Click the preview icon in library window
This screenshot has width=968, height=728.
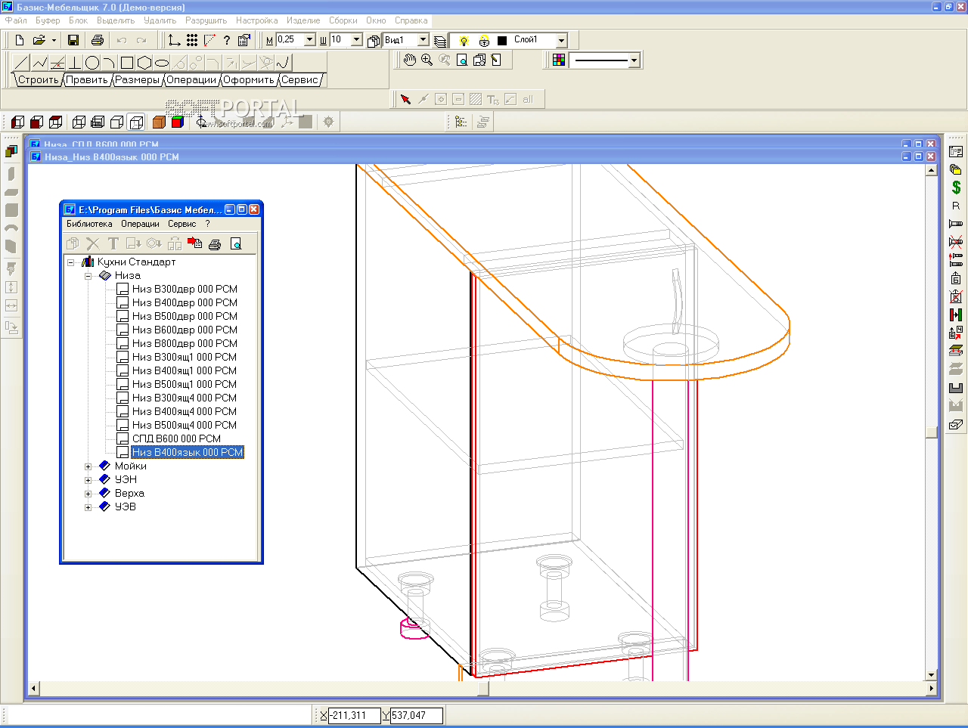tap(236, 243)
